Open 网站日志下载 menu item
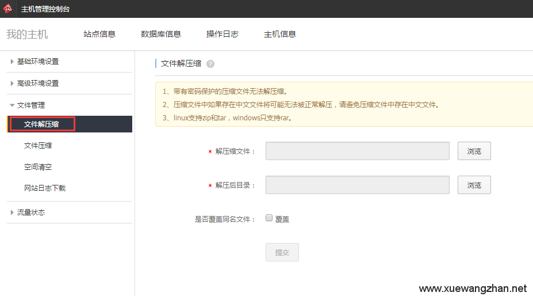The width and height of the screenshot is (533, 296). (x=45, y=188)
